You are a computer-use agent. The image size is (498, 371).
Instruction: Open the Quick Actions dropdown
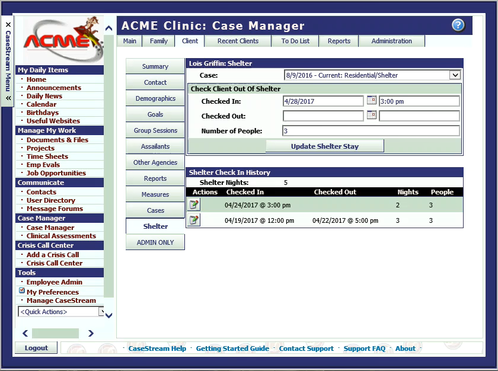click(59, 311)
